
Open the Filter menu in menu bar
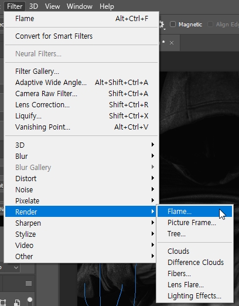(x=15, y=6)
